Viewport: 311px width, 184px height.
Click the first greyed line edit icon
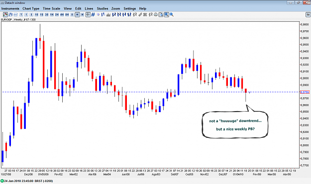coord(135,14)
